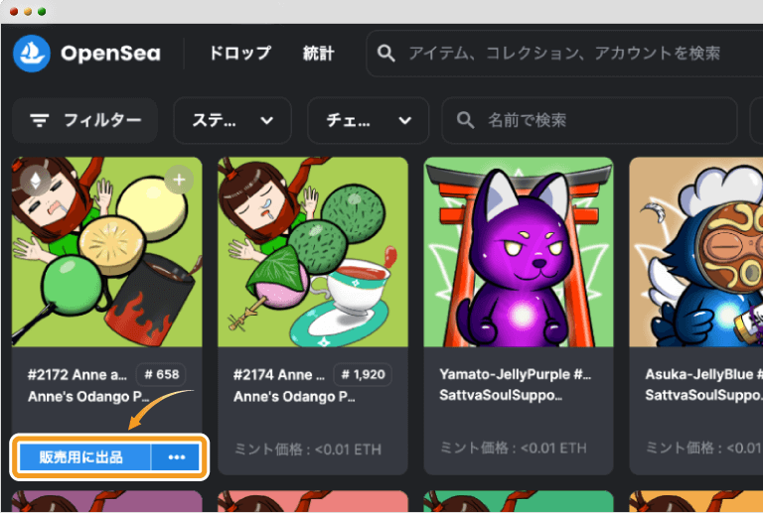This screenshot has width=763, height=513.
Task: Click the OpenSea wordmark text
Action: [x=110, y=54]
